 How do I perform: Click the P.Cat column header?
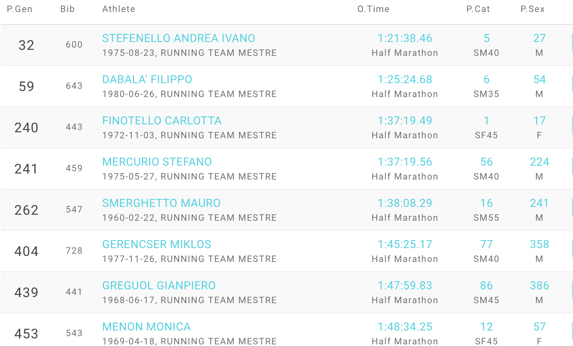[478, 9]
